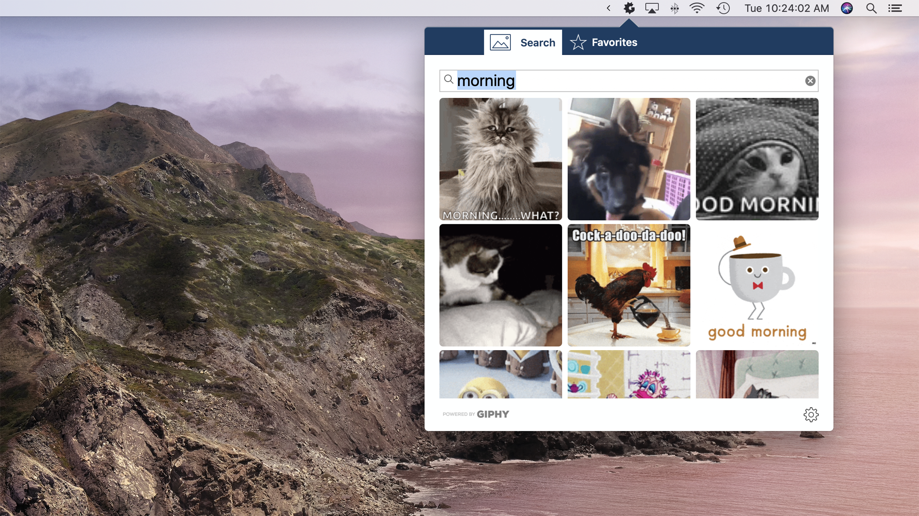
Task: Click the menu bar clock date
Action: point(786,8)
